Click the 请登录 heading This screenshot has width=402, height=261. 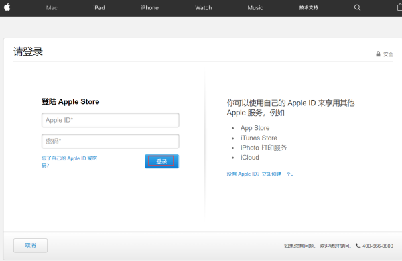pos(28,52)
